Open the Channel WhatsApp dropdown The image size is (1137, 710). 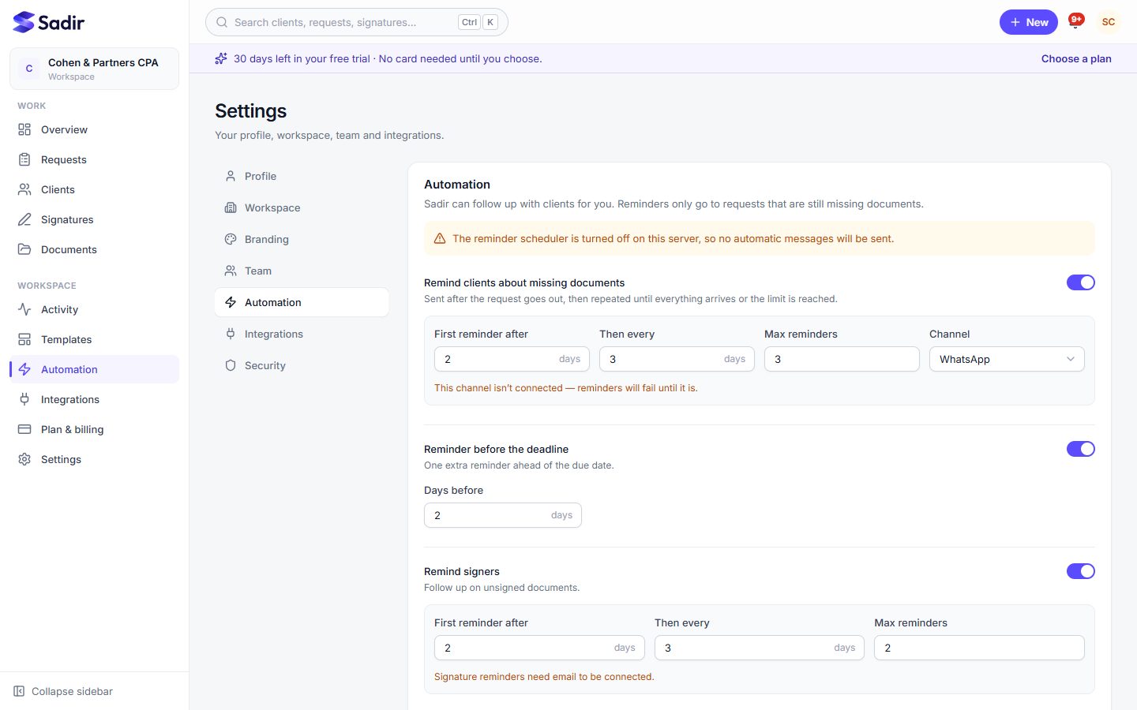click(x=1007, y=359)
